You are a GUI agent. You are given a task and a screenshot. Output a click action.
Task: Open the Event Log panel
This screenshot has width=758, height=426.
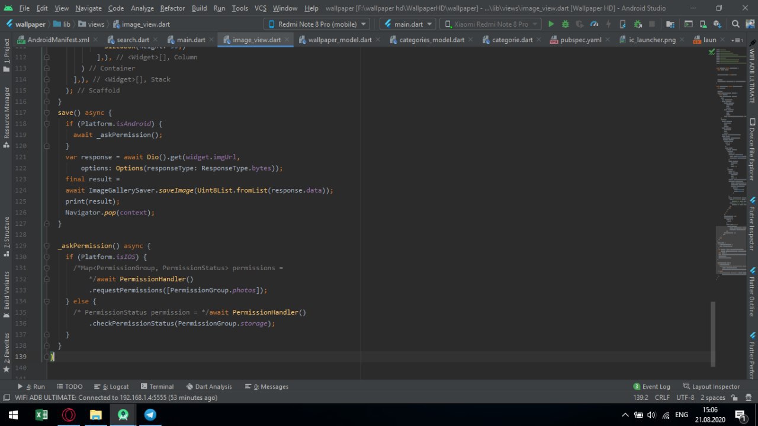651,386
